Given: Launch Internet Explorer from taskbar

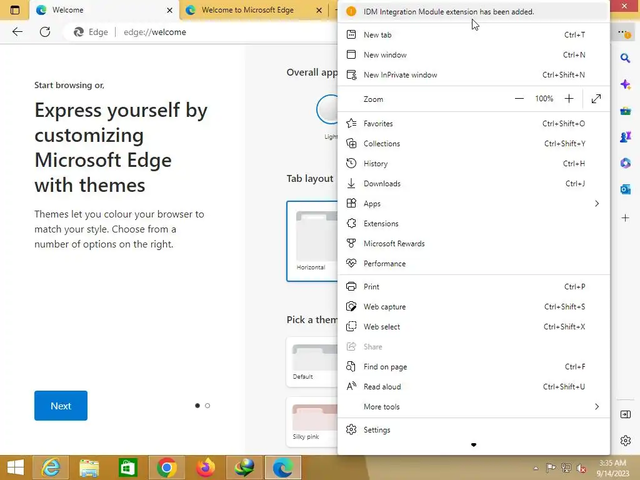Looking at the screenshot, I should [51, 467].
